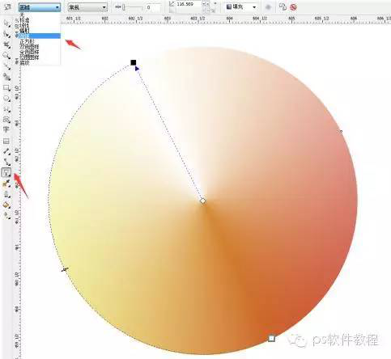Click the highlighted interactive Transparency tool
The image size is (391, 359).
coord(6,173)
